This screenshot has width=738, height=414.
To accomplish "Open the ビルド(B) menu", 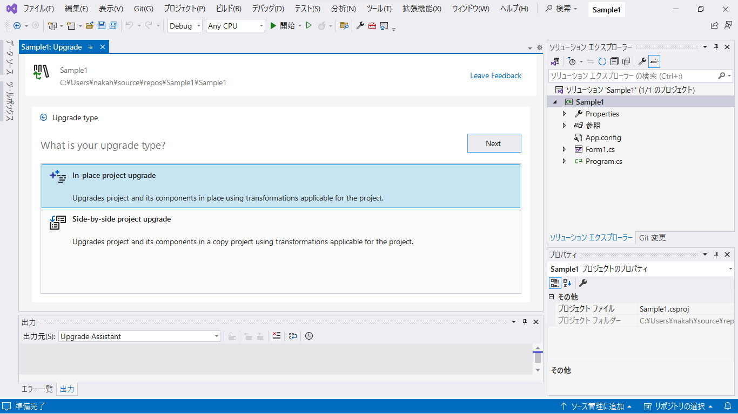I will (229, 9).
